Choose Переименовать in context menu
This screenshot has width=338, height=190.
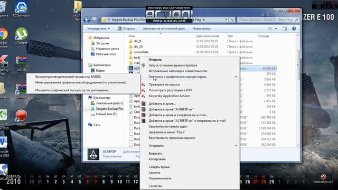160,178
